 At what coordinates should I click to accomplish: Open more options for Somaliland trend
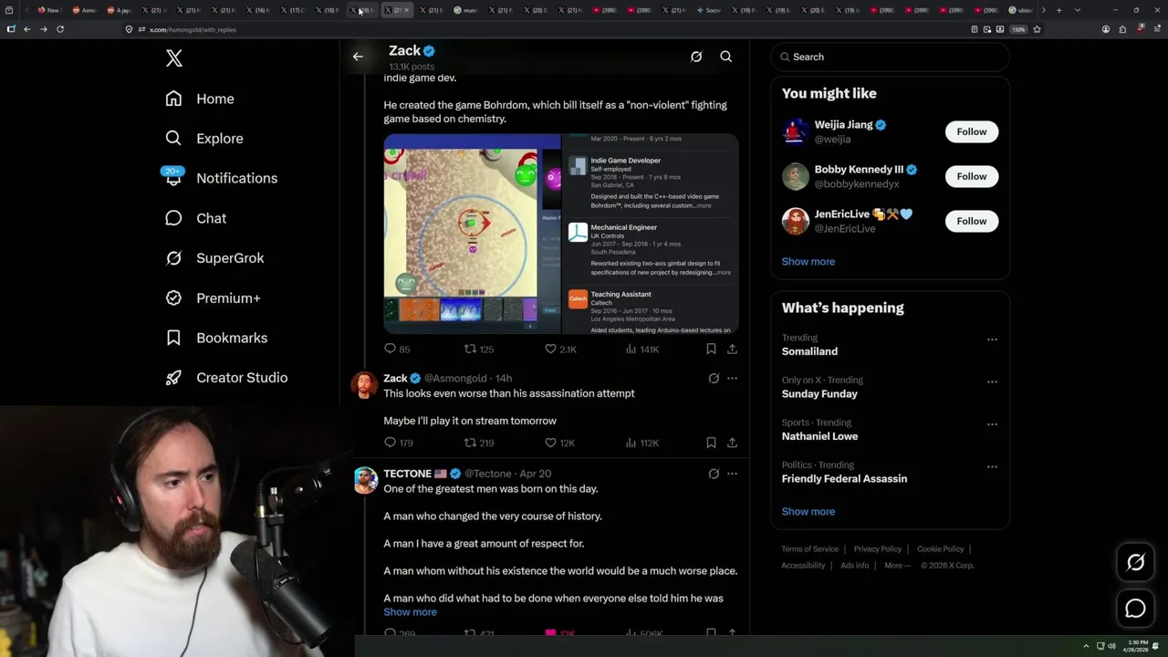point(992,339)
